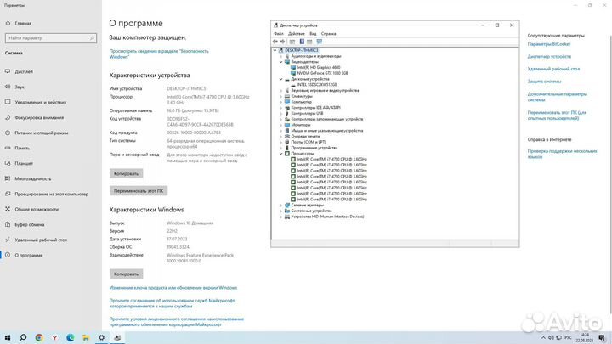Open the Действие menu

pos(297,34)
